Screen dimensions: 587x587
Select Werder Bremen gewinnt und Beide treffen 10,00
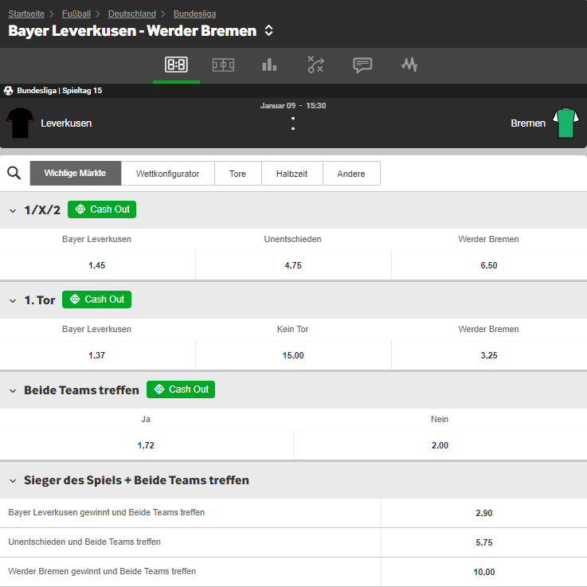[484, 572]
